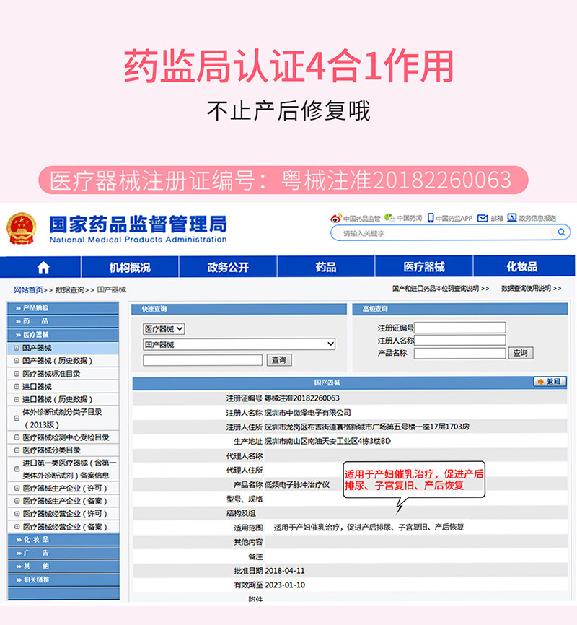
Task: Open the 机构概况 menu
Action: tap(130, 267)
